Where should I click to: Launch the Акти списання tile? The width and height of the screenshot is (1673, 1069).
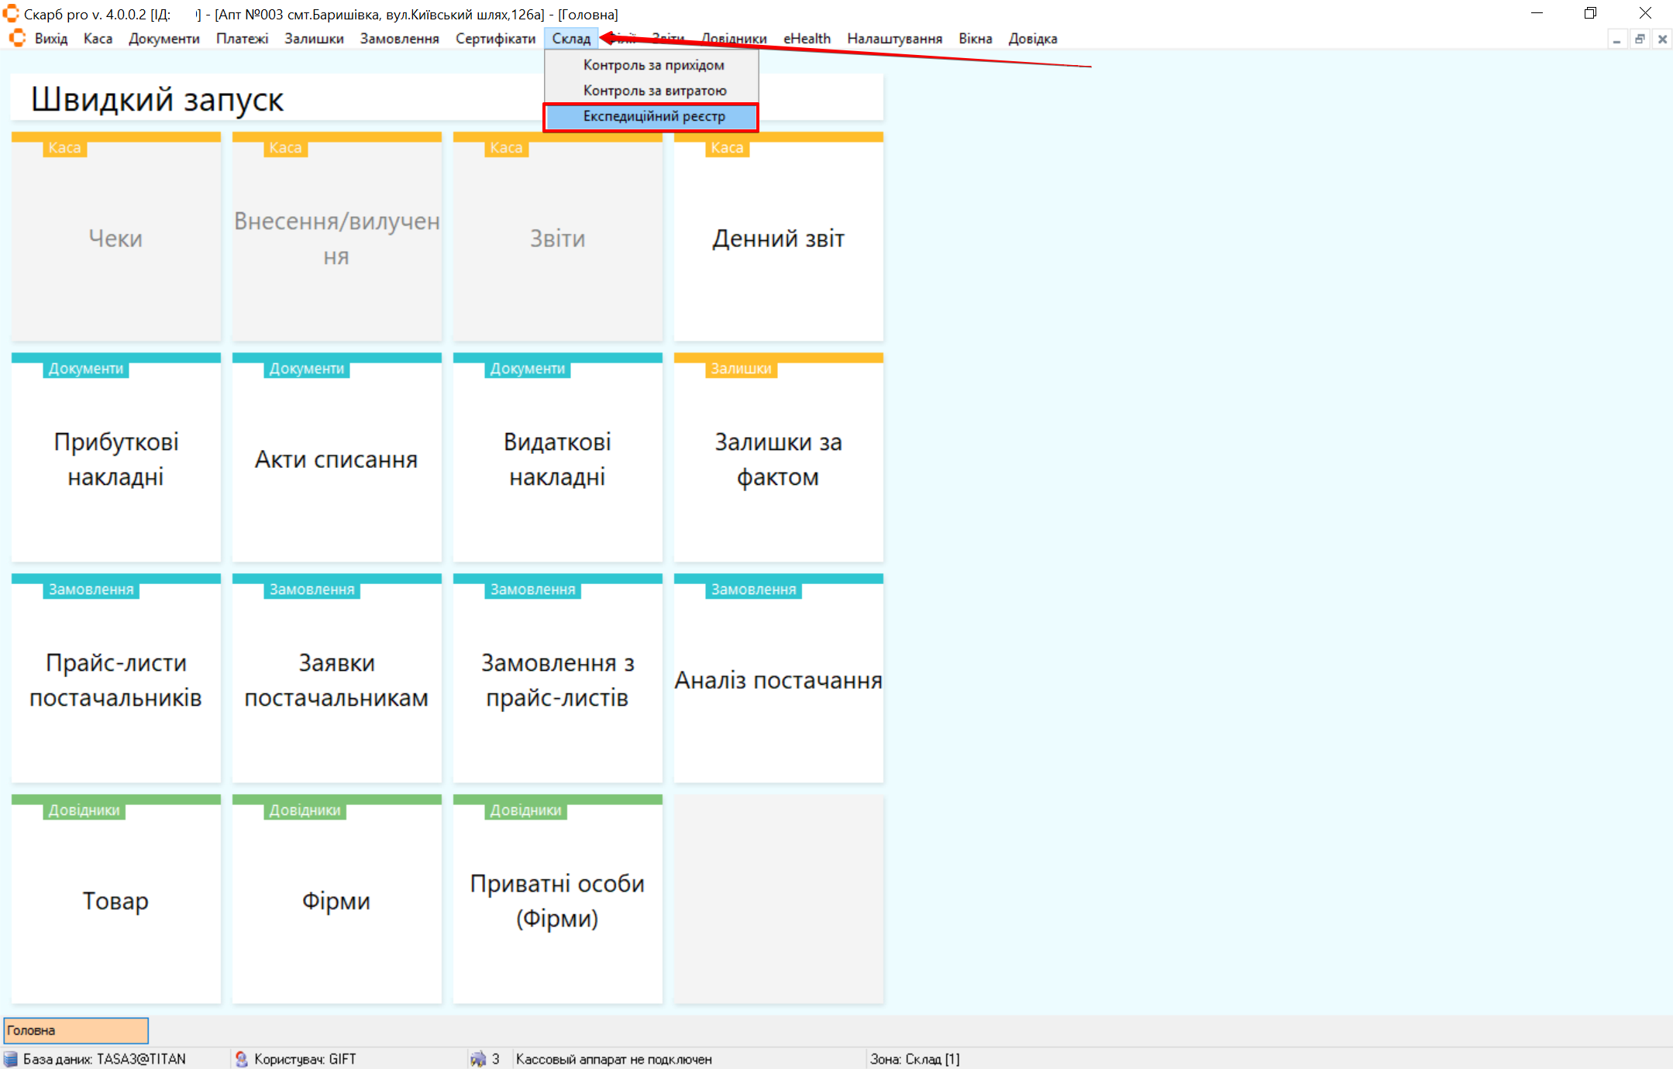coord(336,459)
